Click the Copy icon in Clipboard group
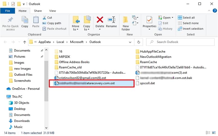Viewport: 218px width, 136px height. coord(25,22)
